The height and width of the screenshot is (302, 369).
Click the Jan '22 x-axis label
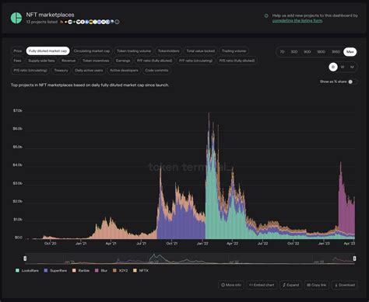pos(202,243)
